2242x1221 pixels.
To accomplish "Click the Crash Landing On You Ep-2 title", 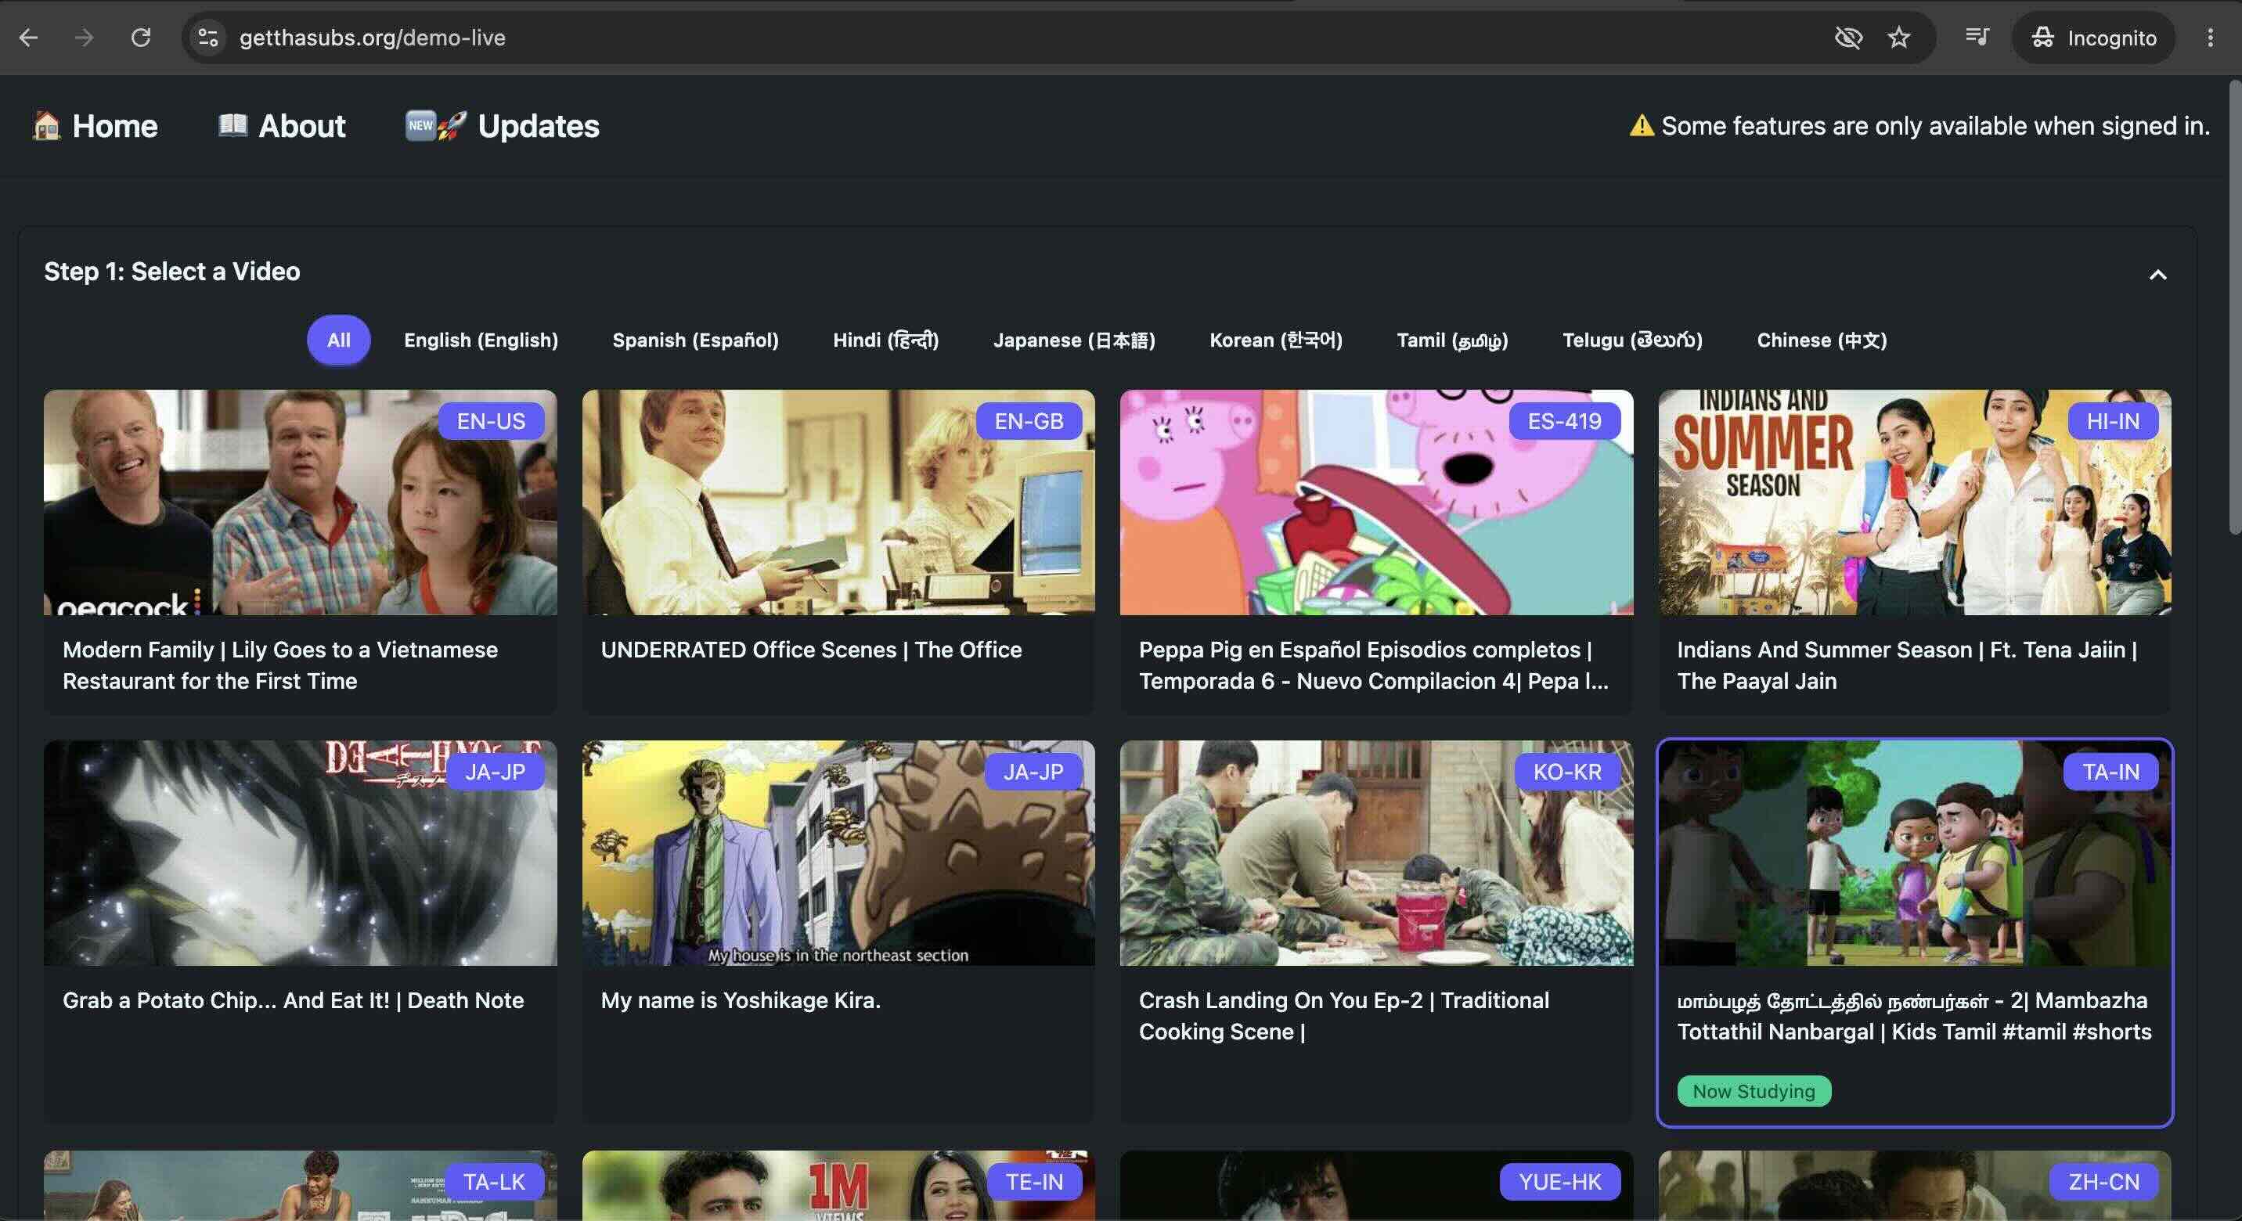I will 1344,1017.
